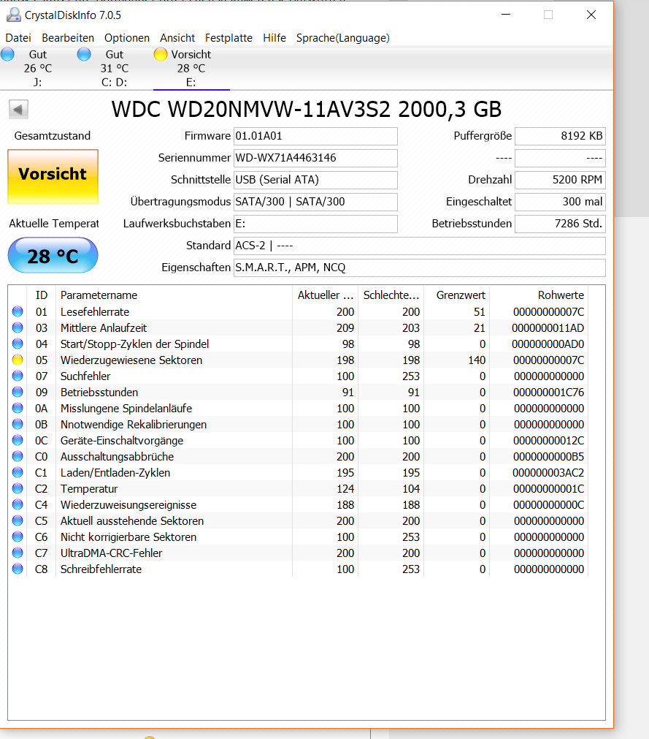The image size is (649, 739).
Task: Click raw value 000000003AC2
Action: pyautogui.click(x=548, y=473)
